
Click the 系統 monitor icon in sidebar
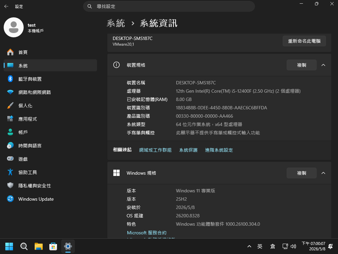10,65
